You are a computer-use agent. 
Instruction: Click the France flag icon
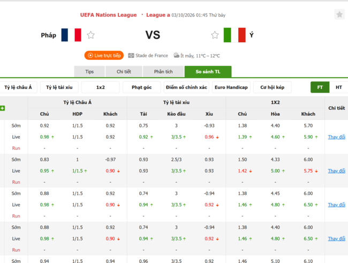point(71,35)
